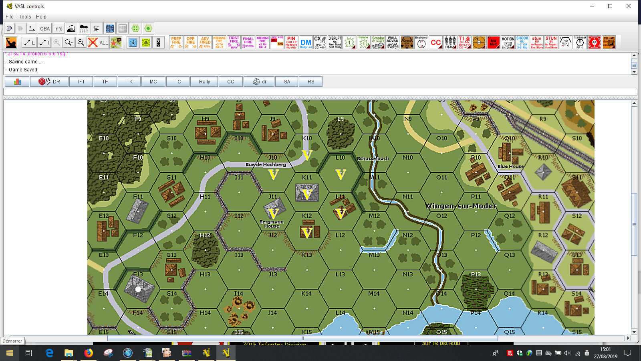Click the TH roll button
The width and height of the screenshot is (641, 361).
click(x=105, y=82)
